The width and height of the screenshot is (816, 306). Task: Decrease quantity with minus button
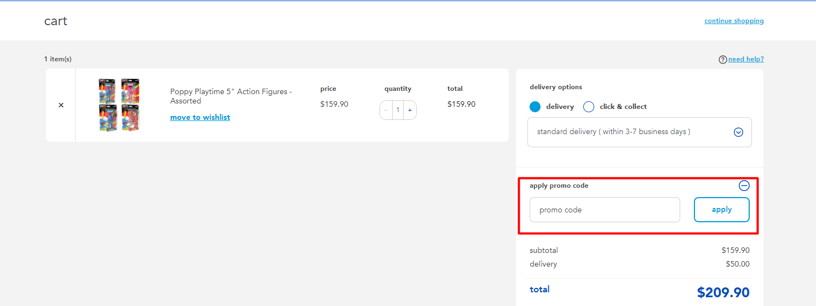pyautogui.click(x=386, y=110)
